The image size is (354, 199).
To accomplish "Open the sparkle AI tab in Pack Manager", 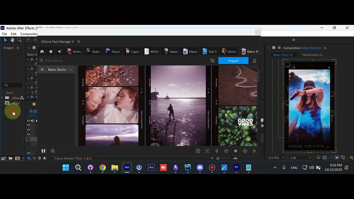I will click(x=59, y=51).
